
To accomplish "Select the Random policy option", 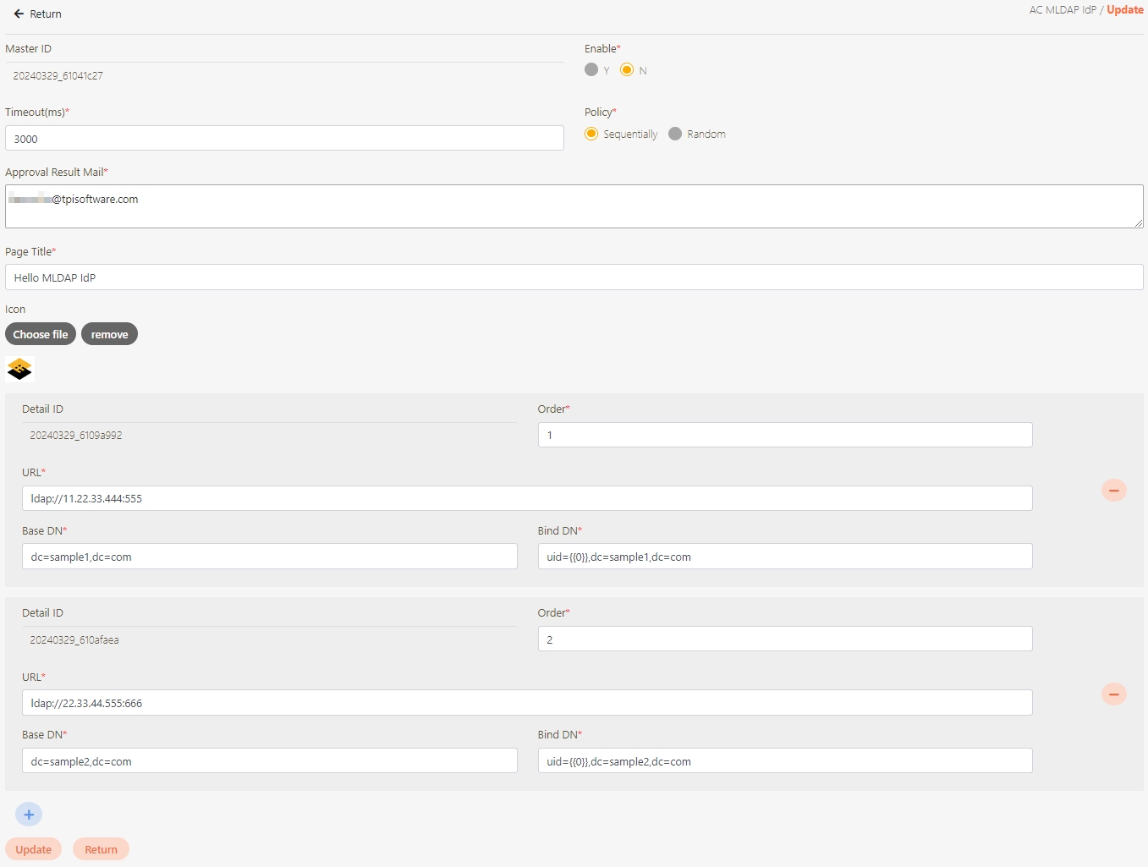I will coord(675,134).
